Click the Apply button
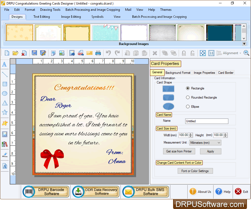Viewport: 251px width, 209px height. point(211,151)
